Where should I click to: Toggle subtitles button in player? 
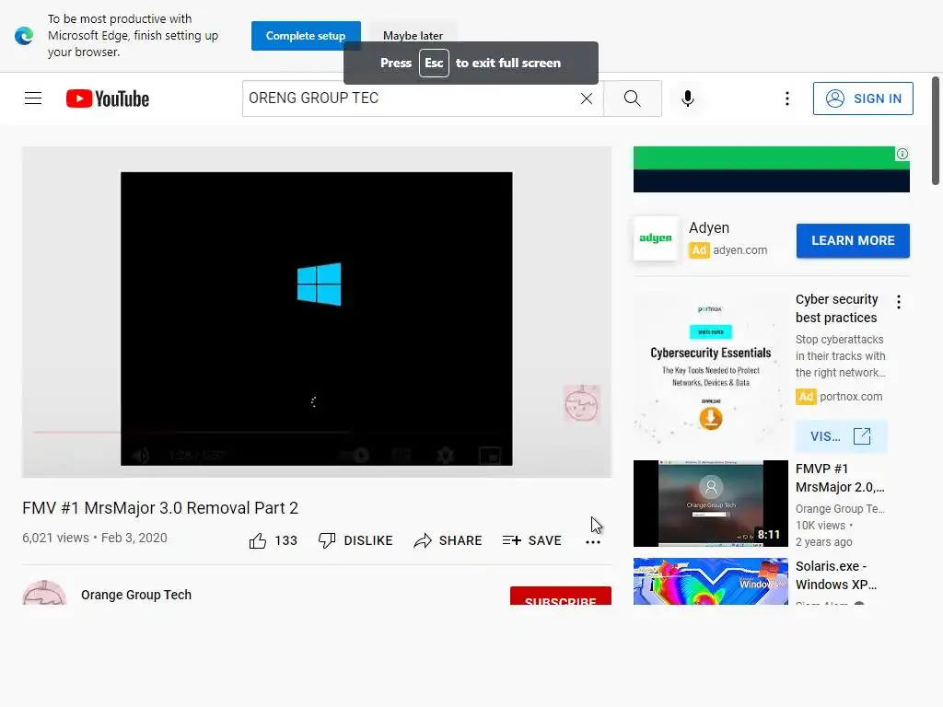pyautogui.click(x=402, y=456)
